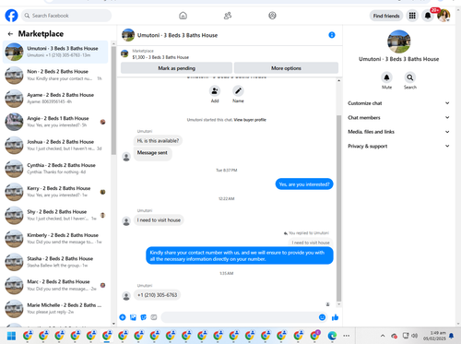This screenshot has height=344, width=461.
Task: Open Joshua 2 Beds 2 Baths conversation
Action: click(x=55, y=145)
